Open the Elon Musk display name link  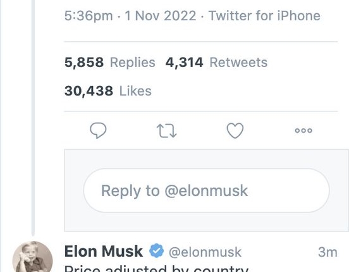click(104, 251)
